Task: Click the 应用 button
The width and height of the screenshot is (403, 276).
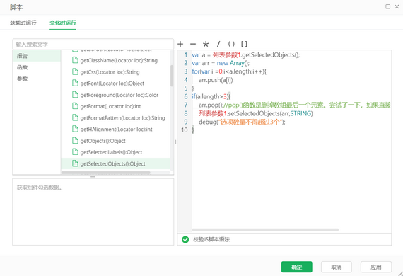Action: [x=376, y=267]
